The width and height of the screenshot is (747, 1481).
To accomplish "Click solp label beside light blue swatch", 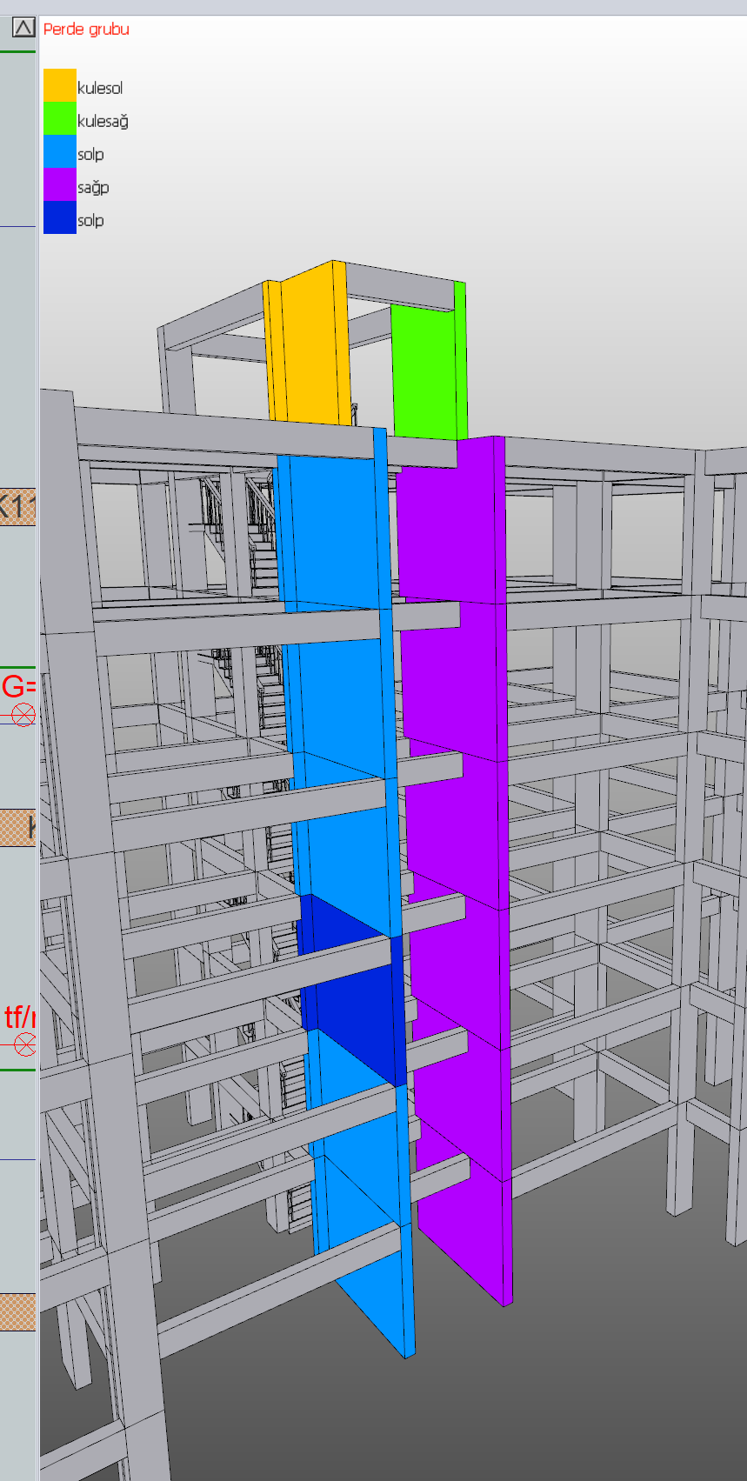I will point(90,155).
